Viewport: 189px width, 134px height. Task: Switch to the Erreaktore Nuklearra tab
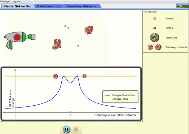[x=81, y=6]
